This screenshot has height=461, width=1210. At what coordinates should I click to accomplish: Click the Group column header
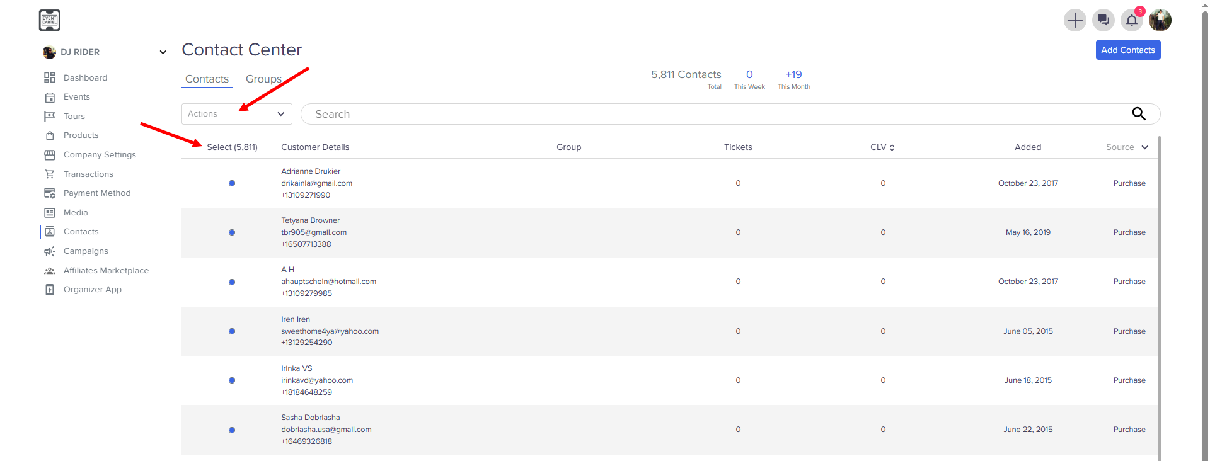[569, 147]
